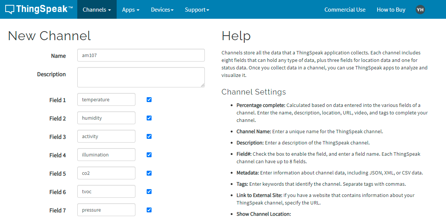Go to Commercial Use page
The height and width of the screenshot is (218, 446).
point(345,9)
